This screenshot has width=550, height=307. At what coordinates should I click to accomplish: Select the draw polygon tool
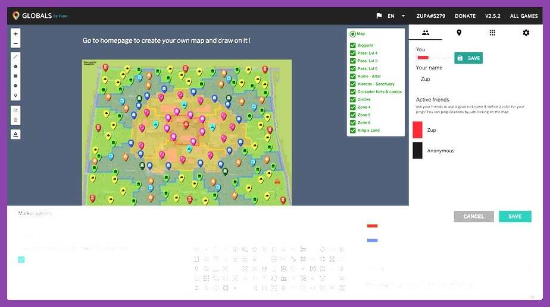tap(15, 66)
